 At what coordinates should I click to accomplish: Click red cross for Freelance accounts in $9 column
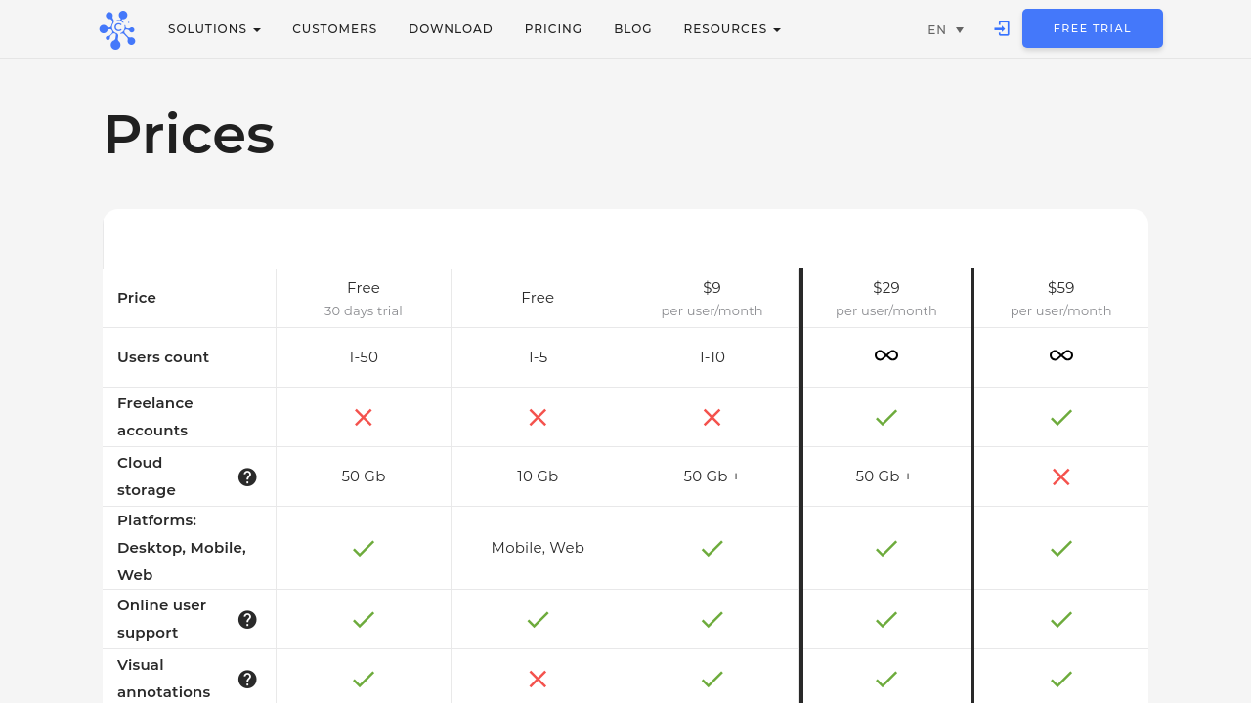tap(712, 417)
